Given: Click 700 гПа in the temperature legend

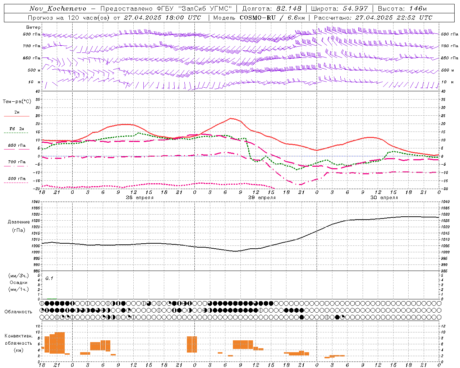Looking at the screenshot, I should (17, 163).
